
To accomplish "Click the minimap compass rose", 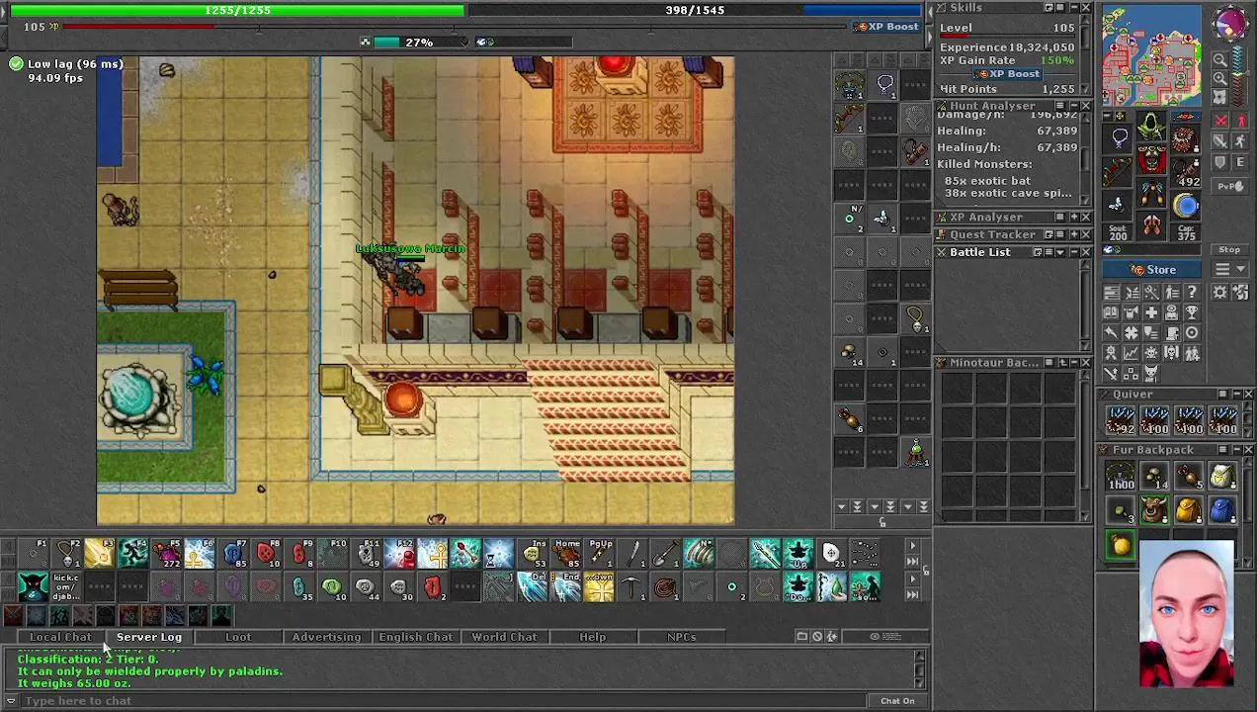I will (1229, 24).
